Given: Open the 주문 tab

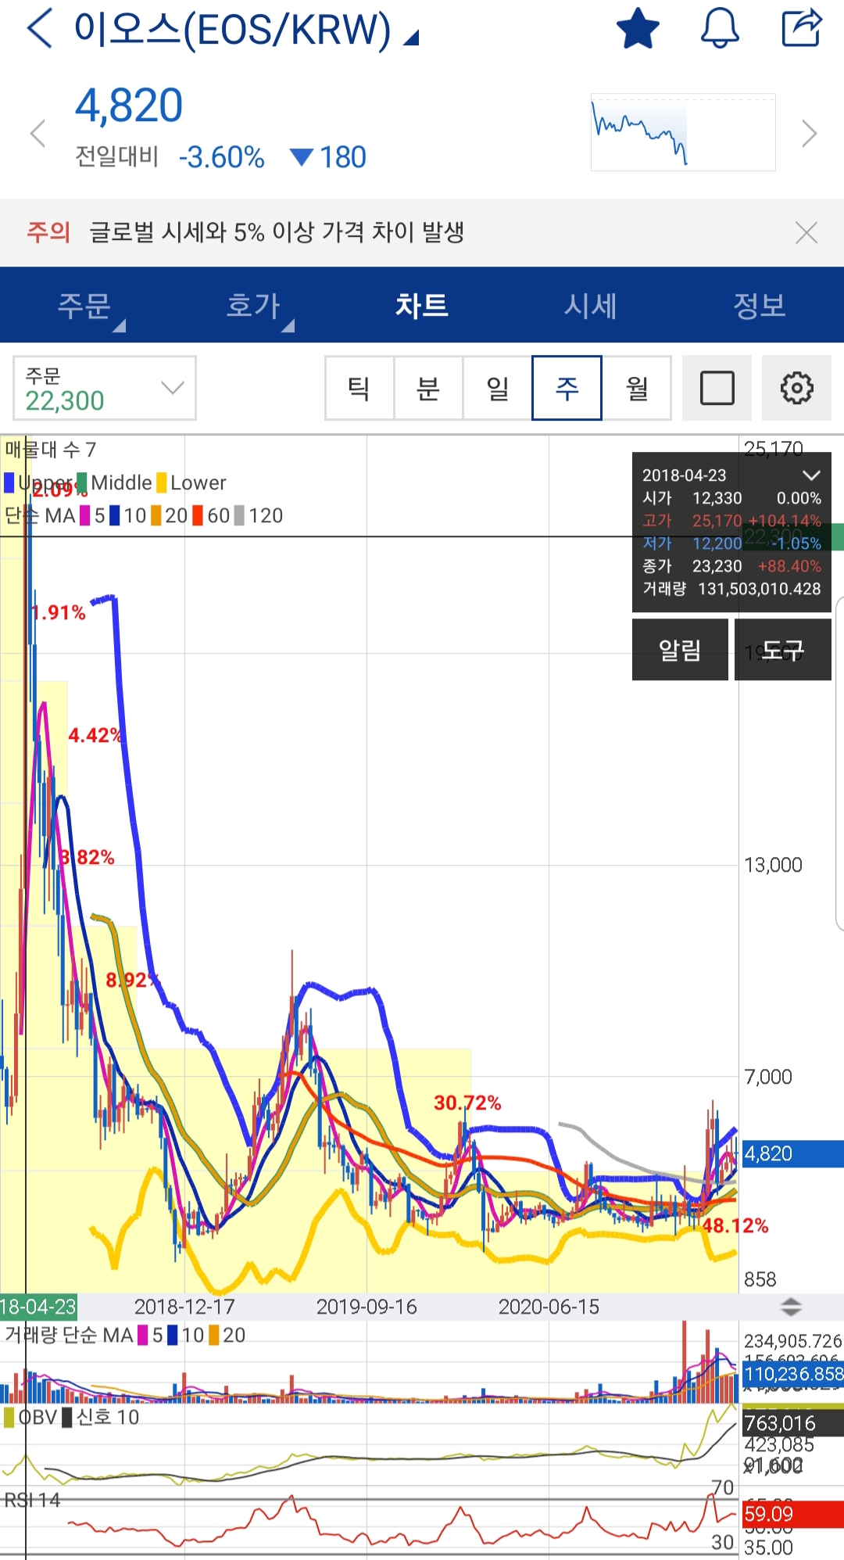Looking at the screenshot, I should tap(84, 305).
